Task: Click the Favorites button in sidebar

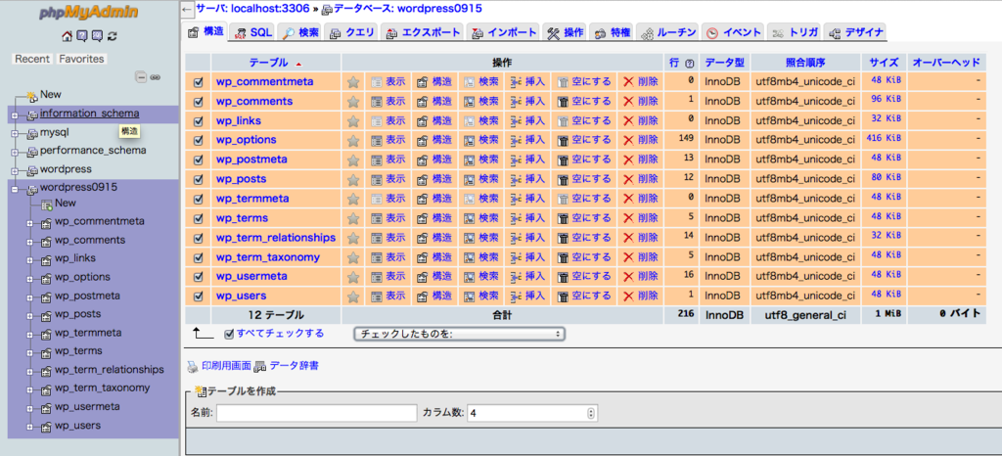Action: [x=81, y=59]
